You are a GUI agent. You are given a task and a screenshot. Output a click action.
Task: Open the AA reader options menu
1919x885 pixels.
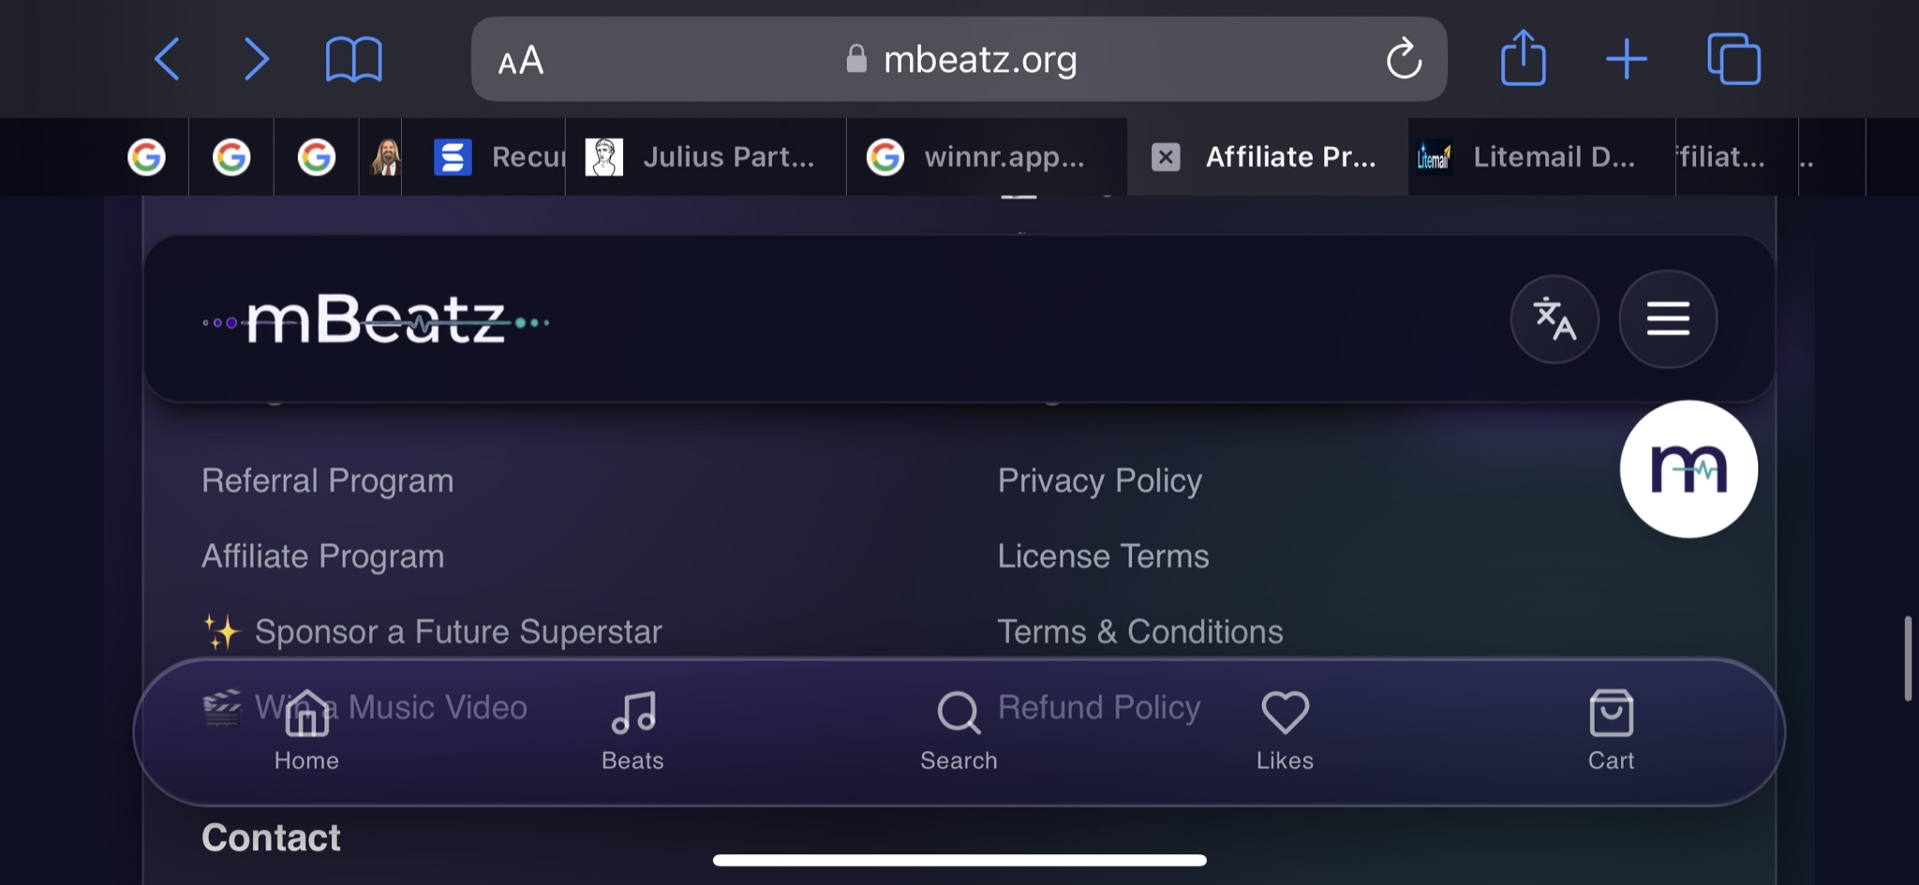pos(521,61)
